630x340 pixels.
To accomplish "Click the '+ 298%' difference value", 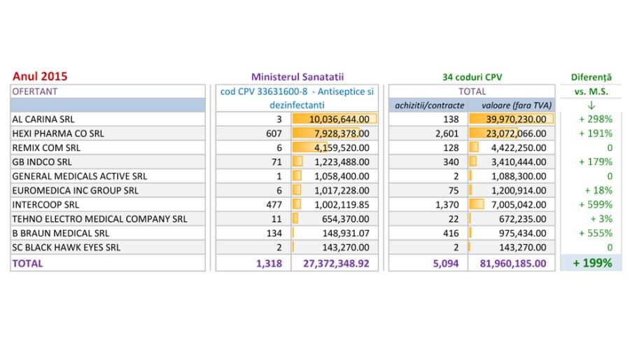I will coord(596,119).
